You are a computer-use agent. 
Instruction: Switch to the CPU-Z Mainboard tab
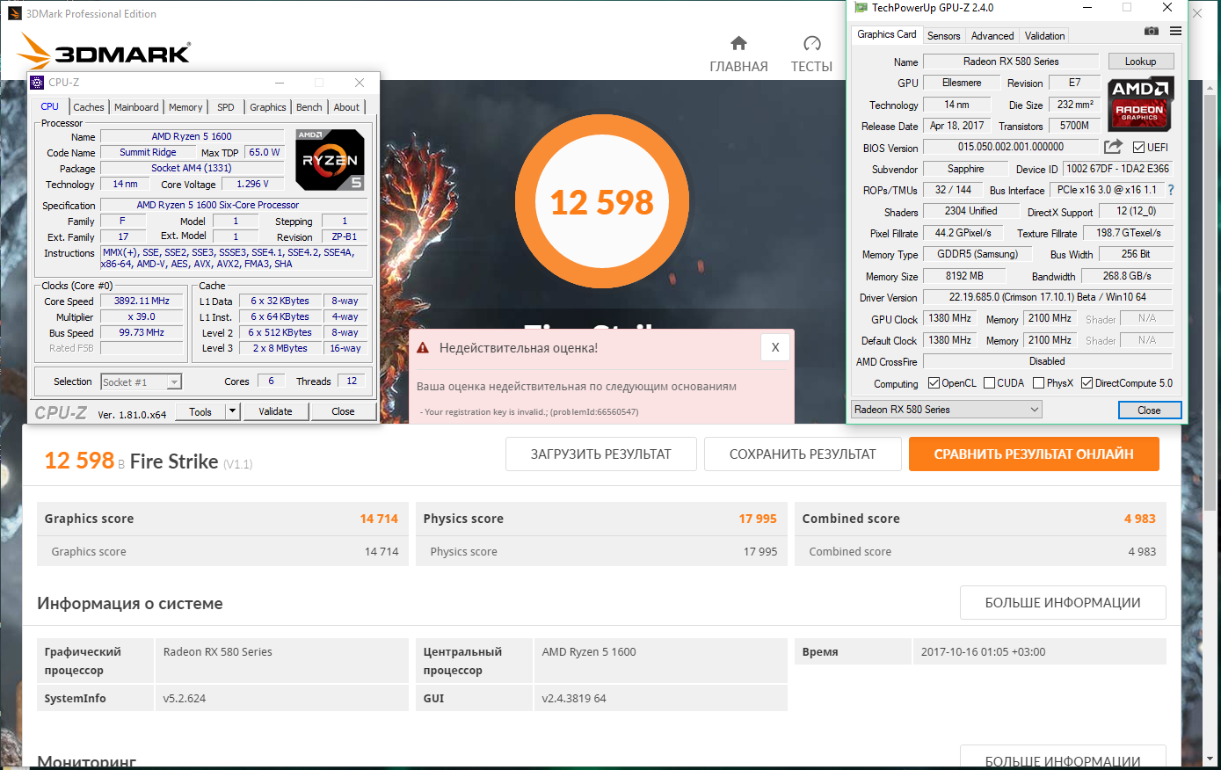tap(136, 107)
